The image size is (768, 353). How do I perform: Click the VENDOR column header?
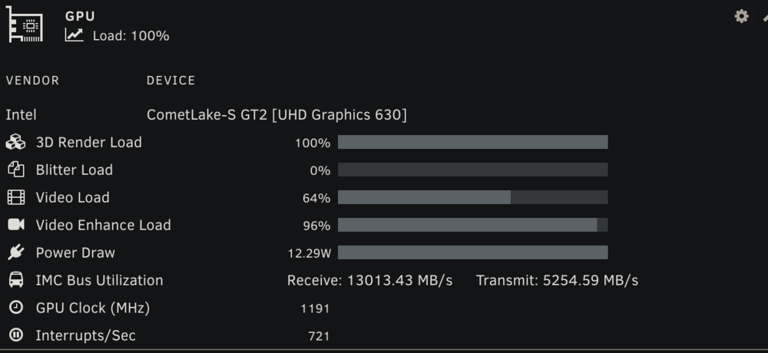32,81
